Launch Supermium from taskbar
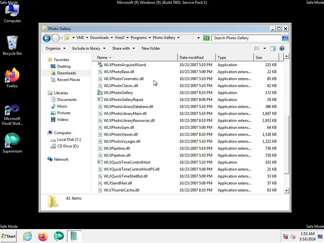 point(59,236)
